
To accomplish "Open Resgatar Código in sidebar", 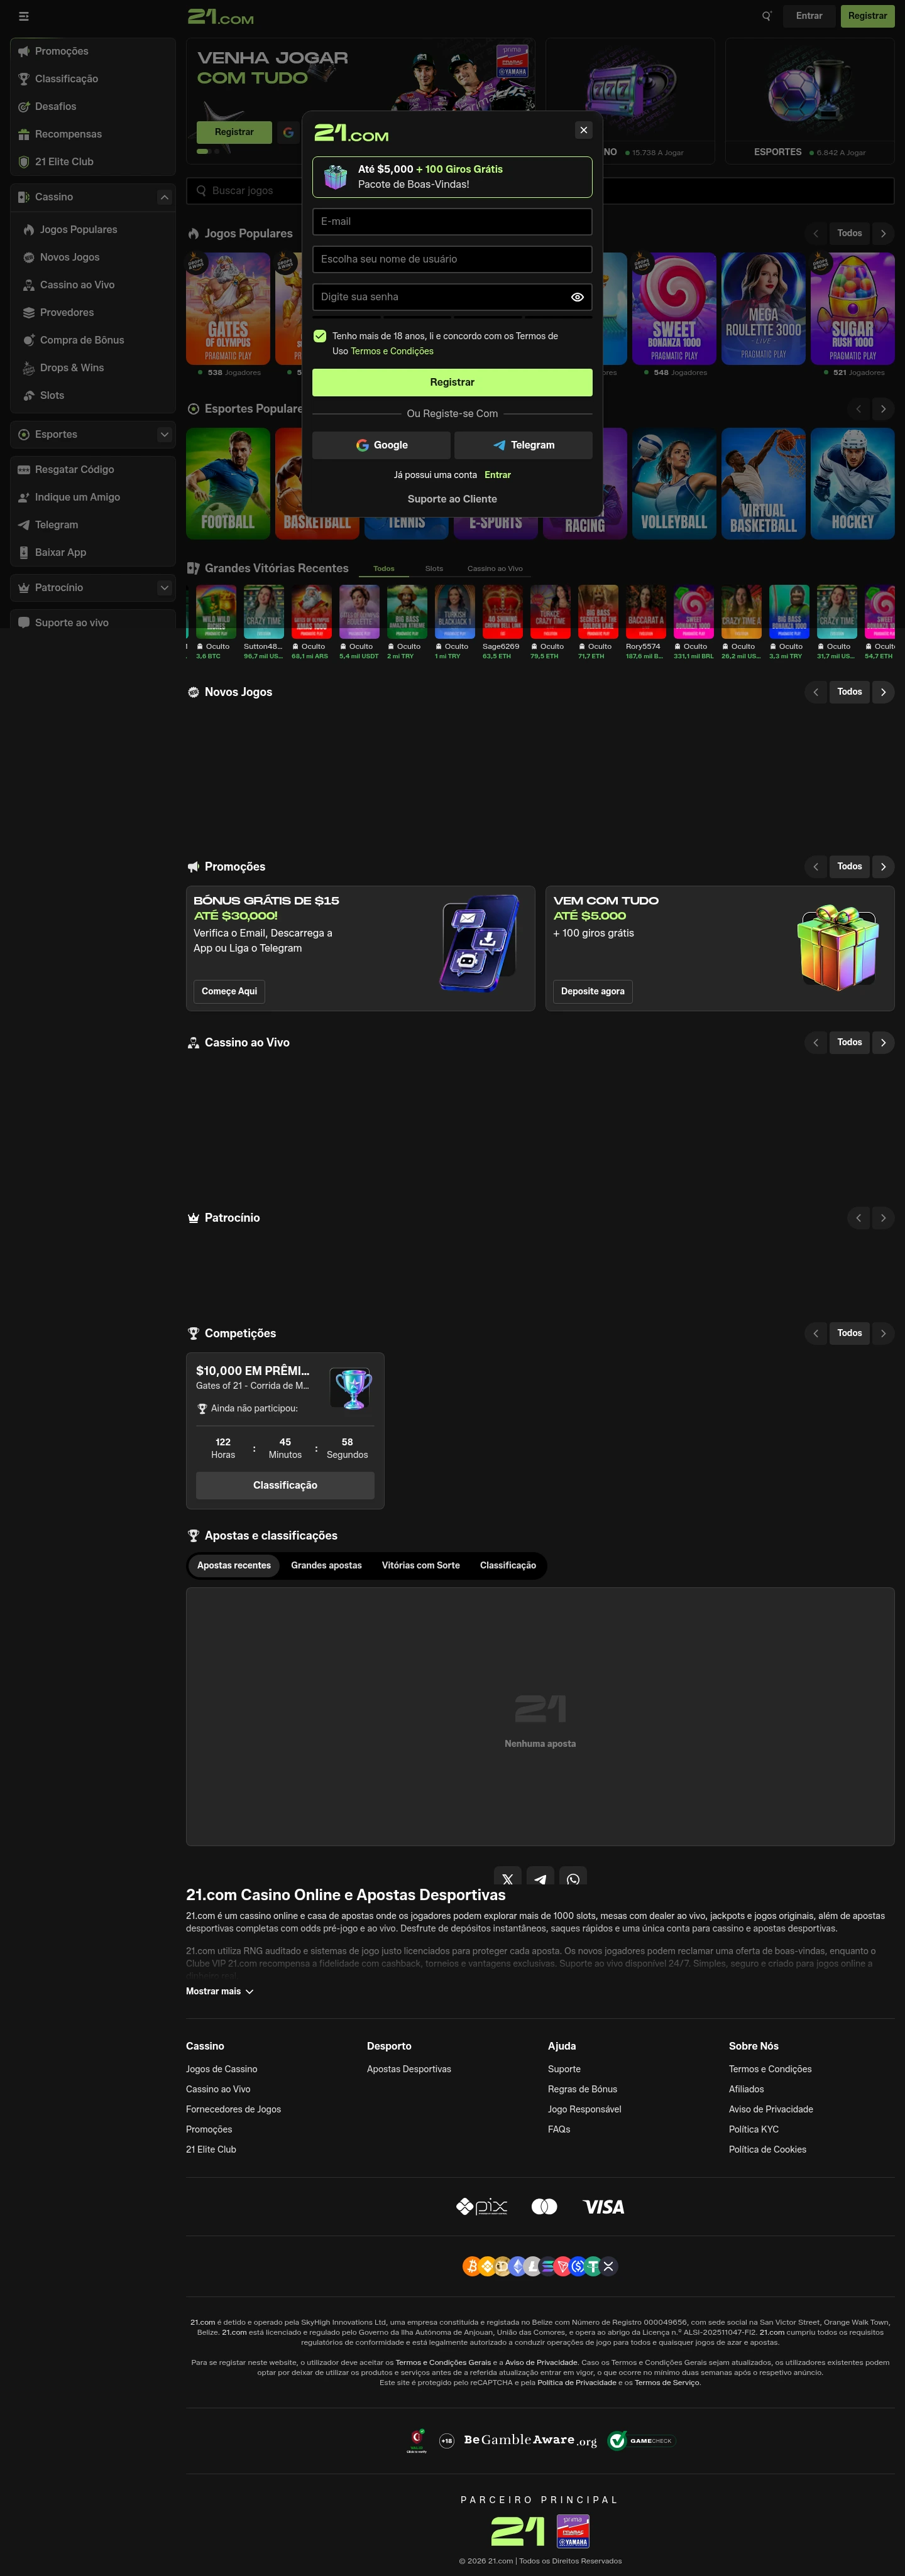I will pos(92,469).
